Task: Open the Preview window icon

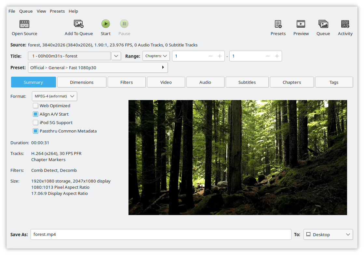Action: point(301,24)
